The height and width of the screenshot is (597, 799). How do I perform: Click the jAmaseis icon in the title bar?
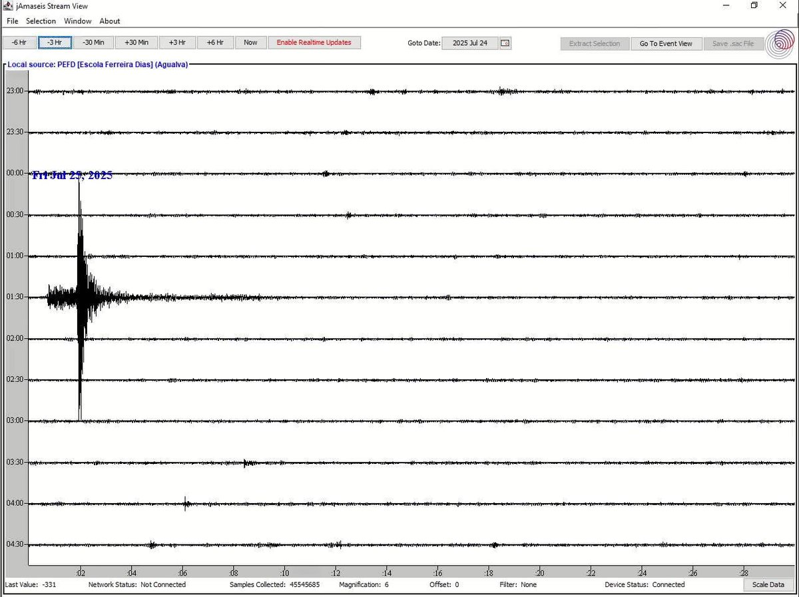(7, 5)
